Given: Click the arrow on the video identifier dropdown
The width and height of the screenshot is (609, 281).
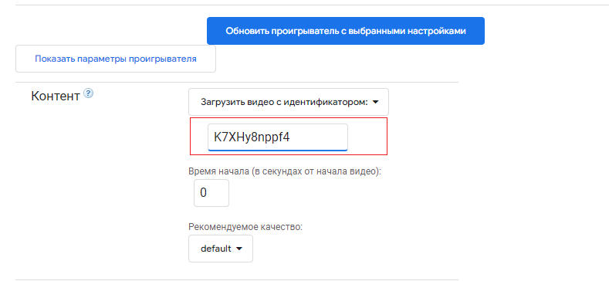Looking at the screenshot, I should coord(375,102).
